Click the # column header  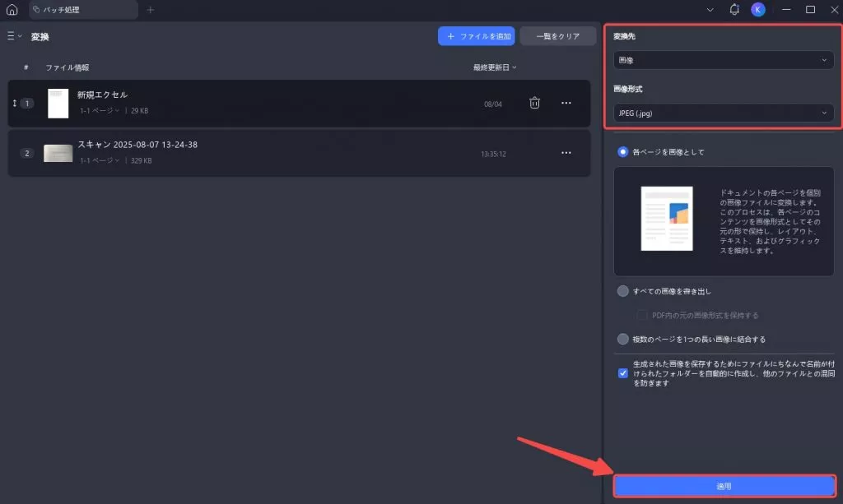pyautogui.click(x=26, y=67)
